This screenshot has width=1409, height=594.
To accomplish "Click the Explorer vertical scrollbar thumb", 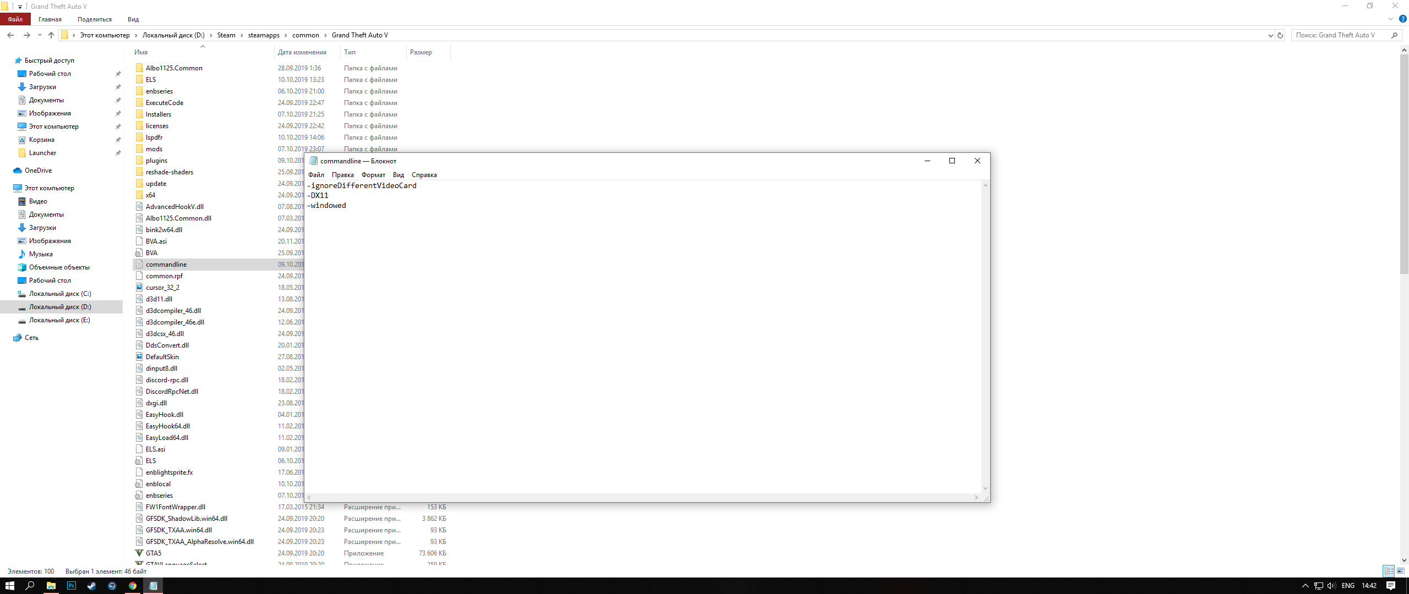I will point(1404,165).
